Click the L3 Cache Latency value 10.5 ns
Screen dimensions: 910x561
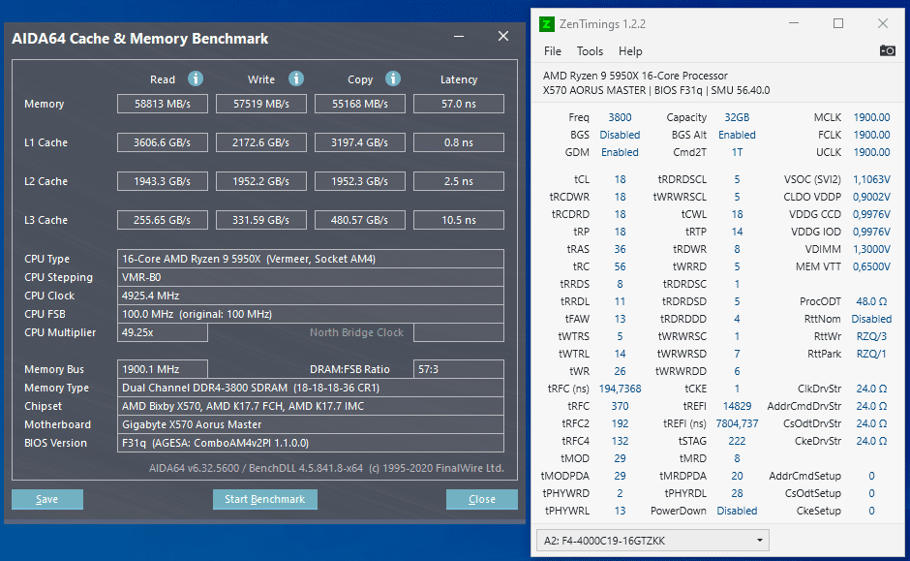[x=459, y=220]
